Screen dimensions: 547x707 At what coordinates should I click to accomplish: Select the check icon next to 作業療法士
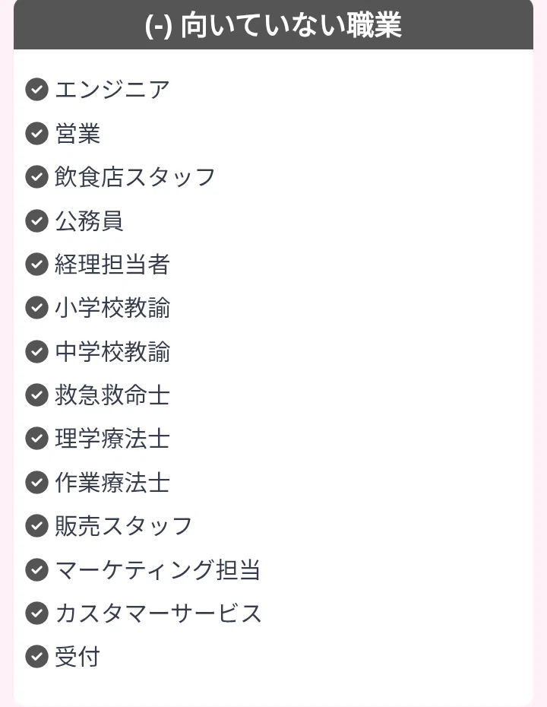click(x=37, y=482)
